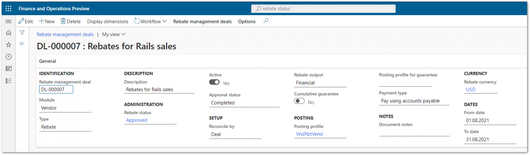Open the Options tab
Viewport: 530px width, 155px height.
(247, 21)
